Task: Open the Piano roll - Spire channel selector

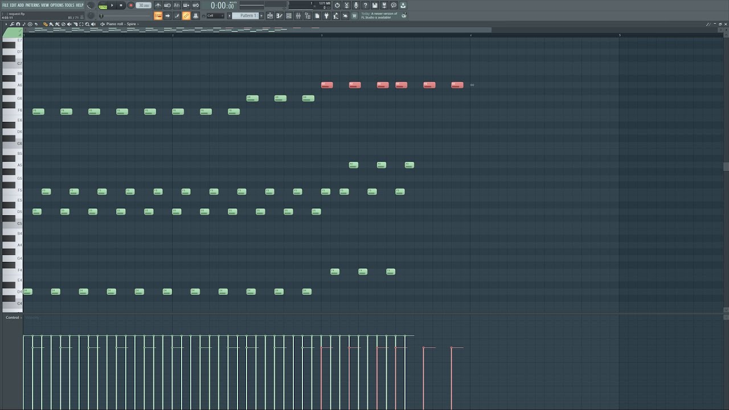Action: pyautogui.click(x=121, y=24)
